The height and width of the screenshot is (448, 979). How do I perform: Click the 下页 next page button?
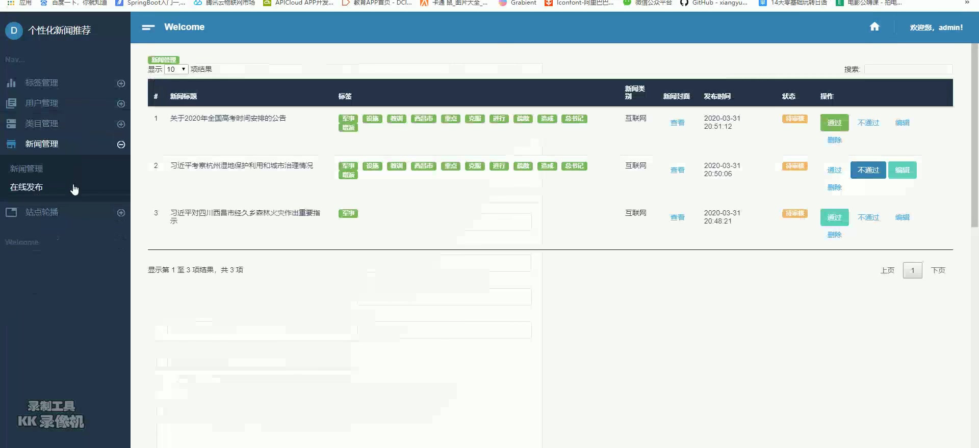coord(938,270)
